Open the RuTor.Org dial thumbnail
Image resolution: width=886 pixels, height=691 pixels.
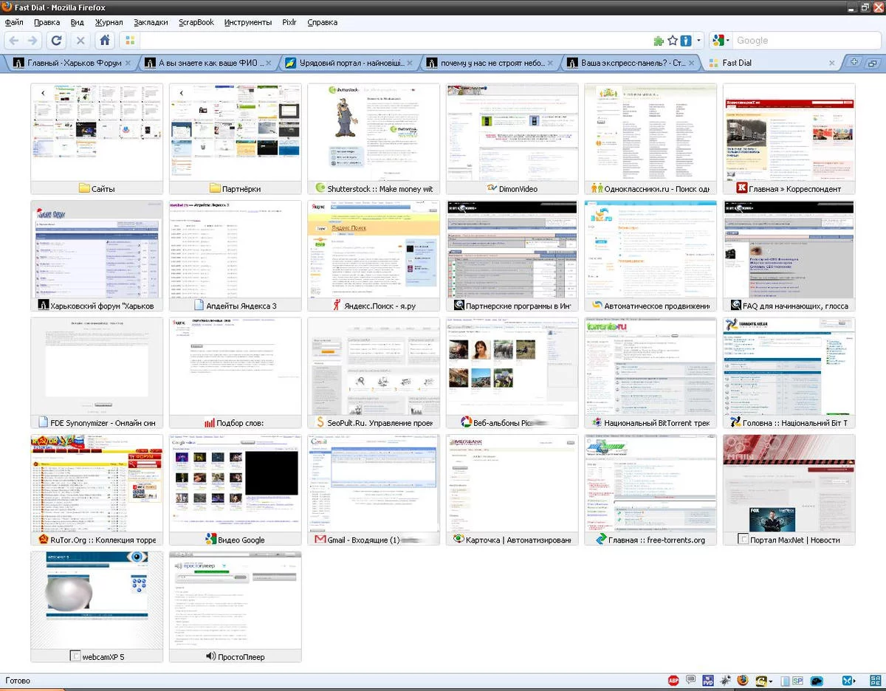click(x=97, y=490)
